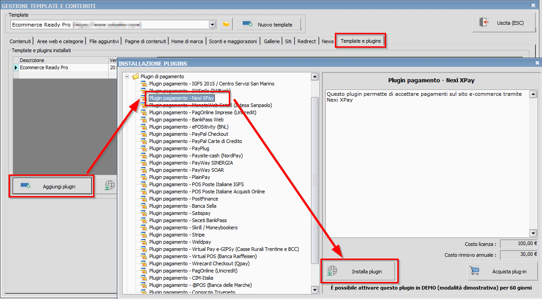Viewport: 542px width, 299px height.
Task: Click icon beside PostFinance plugin
Action: click(144, 199)
